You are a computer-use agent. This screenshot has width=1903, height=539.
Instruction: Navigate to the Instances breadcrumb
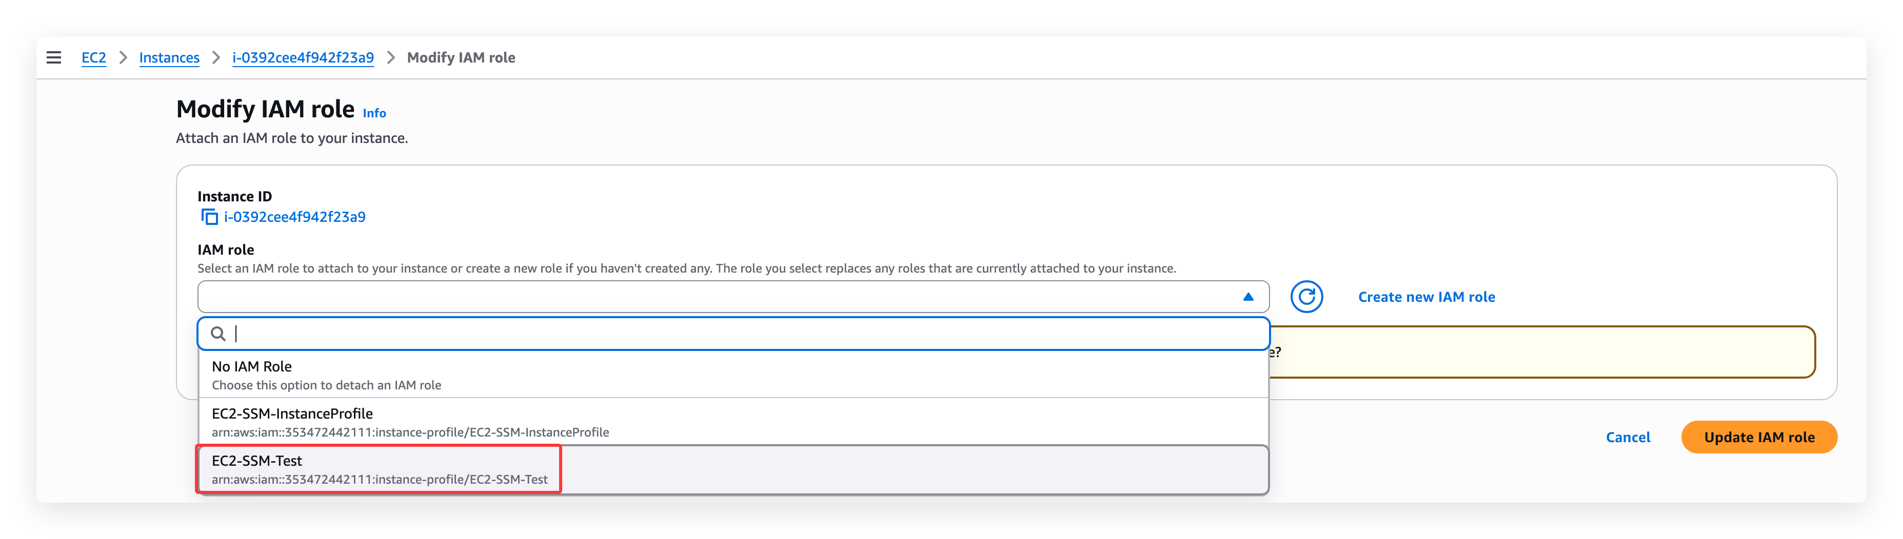click(169, 57)
